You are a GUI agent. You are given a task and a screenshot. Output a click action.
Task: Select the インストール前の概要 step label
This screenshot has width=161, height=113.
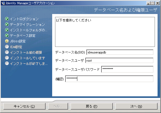coord(26,52)
